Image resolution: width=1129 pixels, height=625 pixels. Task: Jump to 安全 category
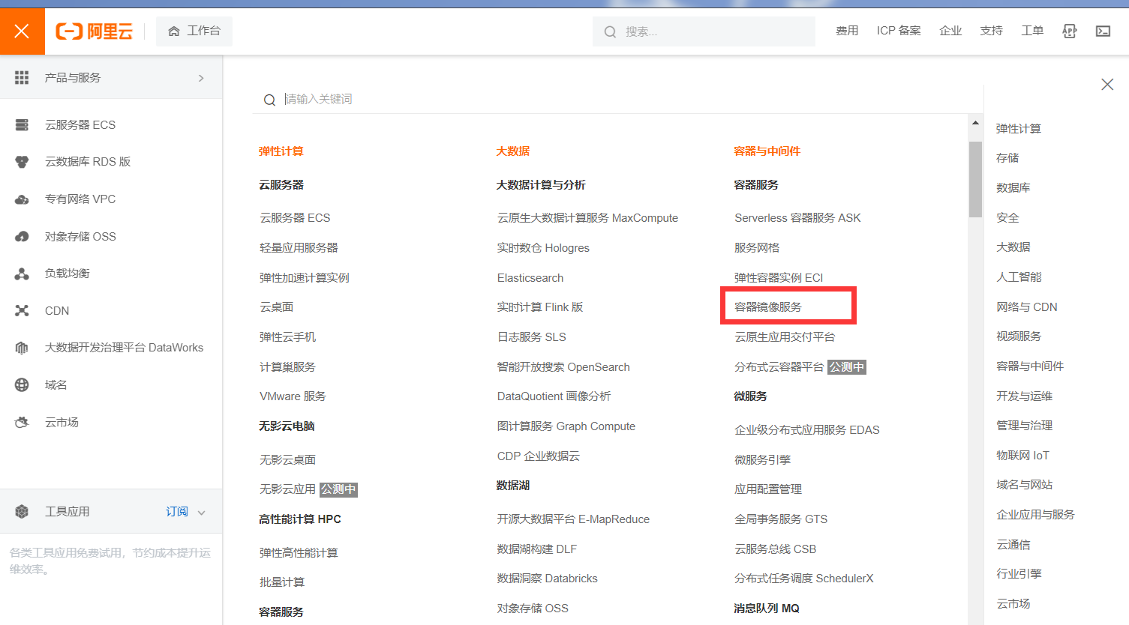(1007, 218)
